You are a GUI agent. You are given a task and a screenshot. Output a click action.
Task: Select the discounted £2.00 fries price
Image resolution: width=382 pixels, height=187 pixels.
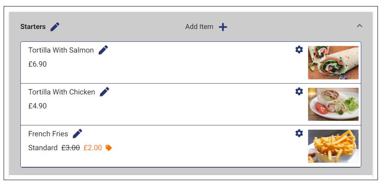coord(93,148)
